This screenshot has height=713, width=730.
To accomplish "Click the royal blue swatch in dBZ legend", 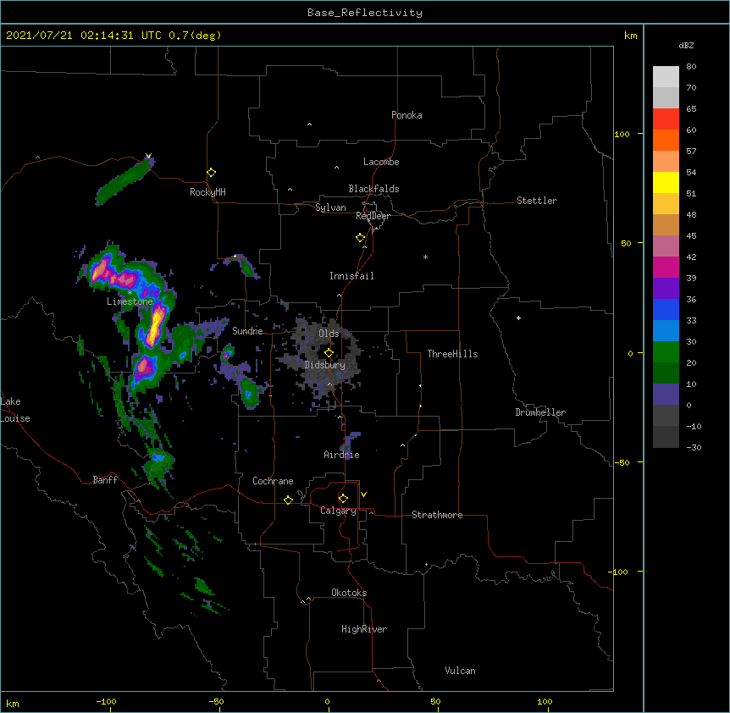I will (x=666, y=309).
